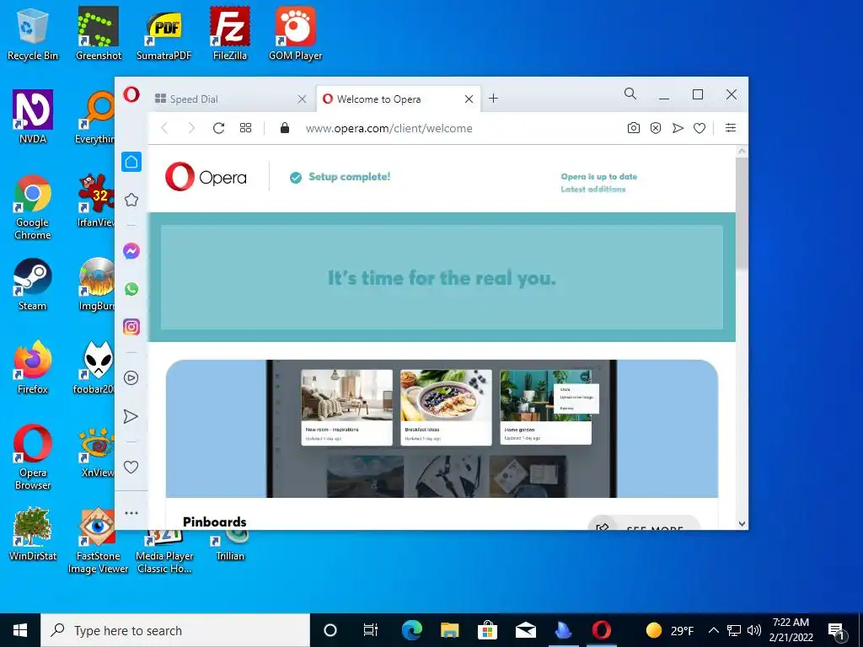Select the FileZilla desktop shortcut
This screenshot has height=647, width=863.
[230, 34]
